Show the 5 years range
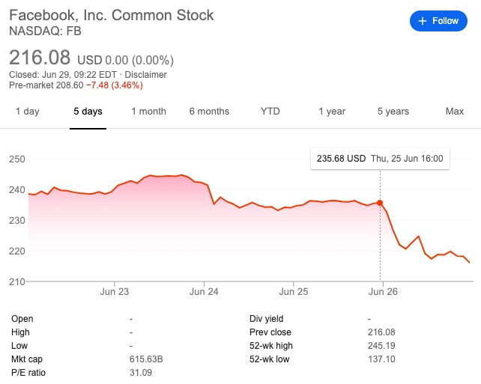Screen dimensions: 481x384 click(393, 112)
